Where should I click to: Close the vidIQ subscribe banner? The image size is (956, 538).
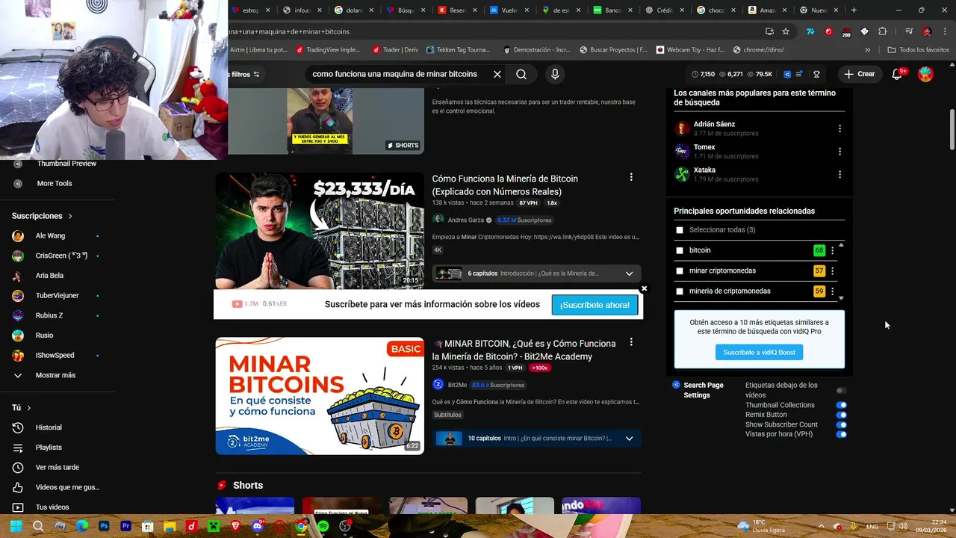click(x=644, y=288)
